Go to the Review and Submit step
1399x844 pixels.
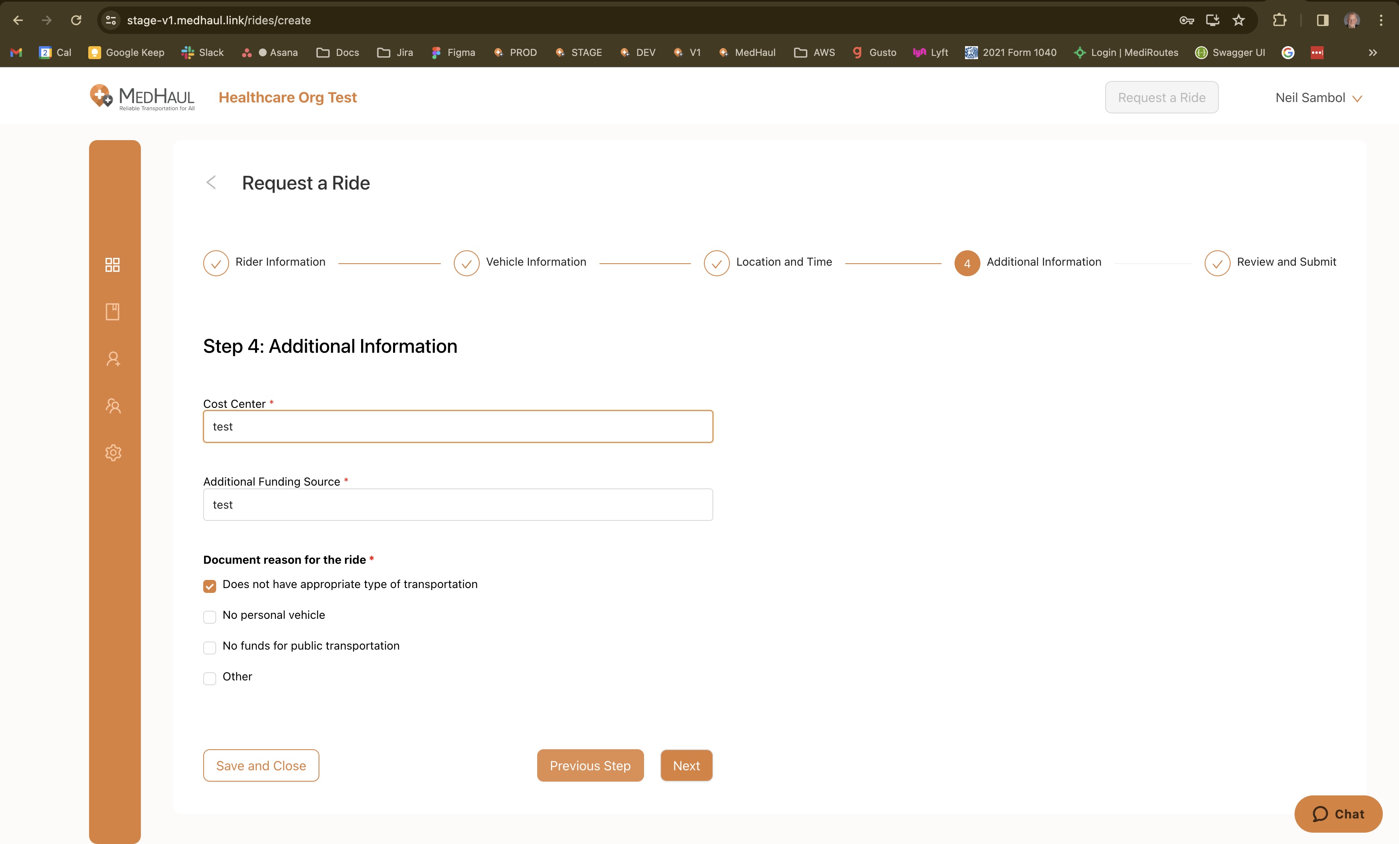tap(1271, 263)
